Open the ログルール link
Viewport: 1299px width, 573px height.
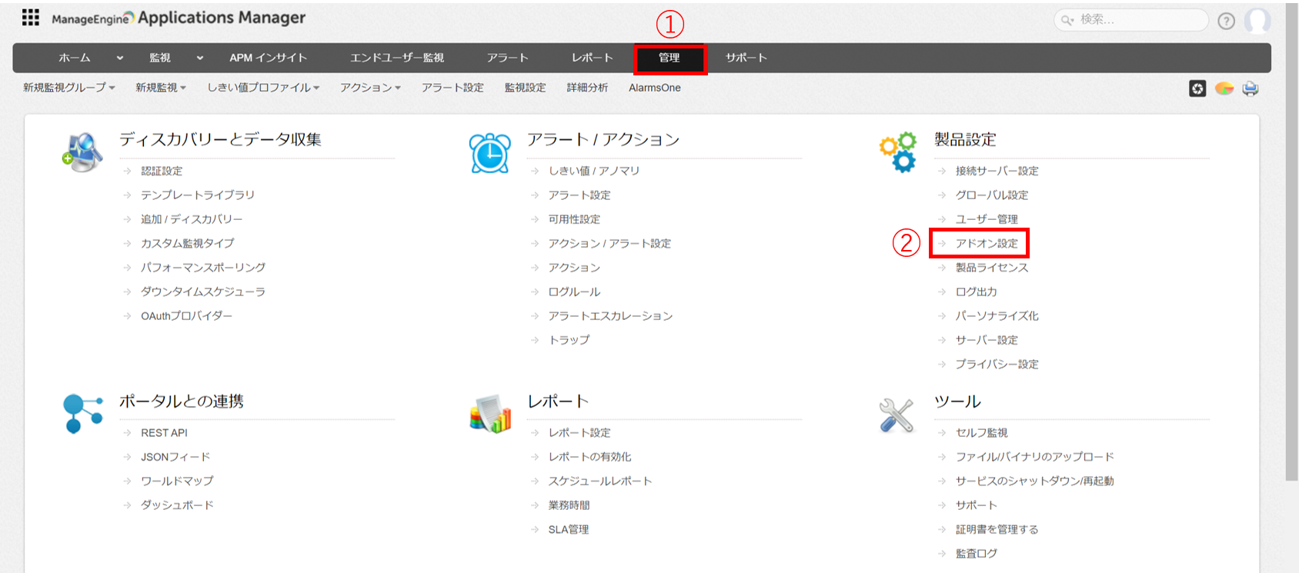[x=574, y=291]
